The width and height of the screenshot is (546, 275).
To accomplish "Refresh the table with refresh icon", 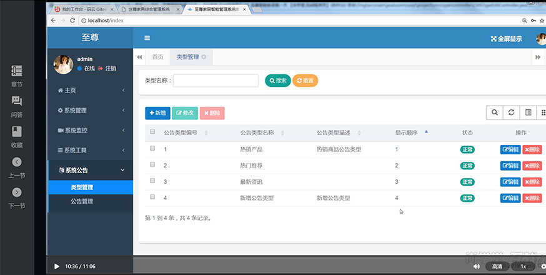I will [x=511, y=112].
